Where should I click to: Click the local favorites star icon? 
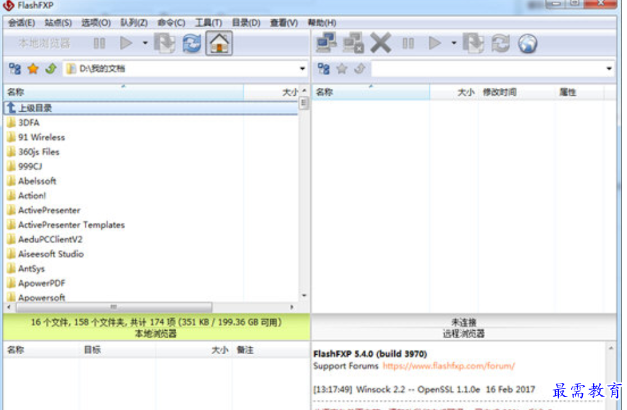coord(33,69)
